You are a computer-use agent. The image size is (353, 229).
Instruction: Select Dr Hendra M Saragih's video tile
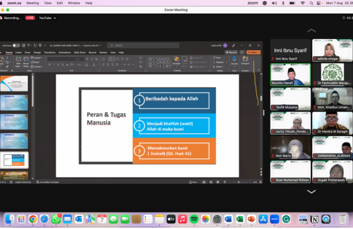333,123
